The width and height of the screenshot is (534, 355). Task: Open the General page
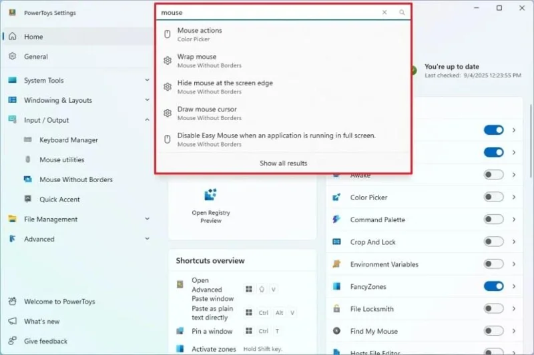click(78, 57)
